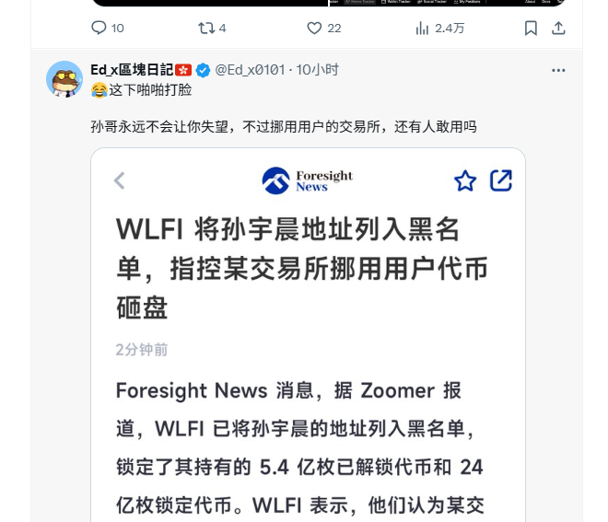Click the Foresight News logo
Screen dimensions: 608x522
308,180
